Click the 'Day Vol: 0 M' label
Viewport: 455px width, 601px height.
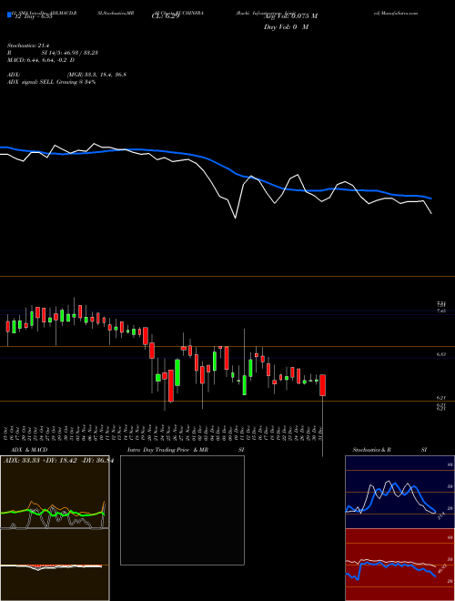[x=286, y=27]
